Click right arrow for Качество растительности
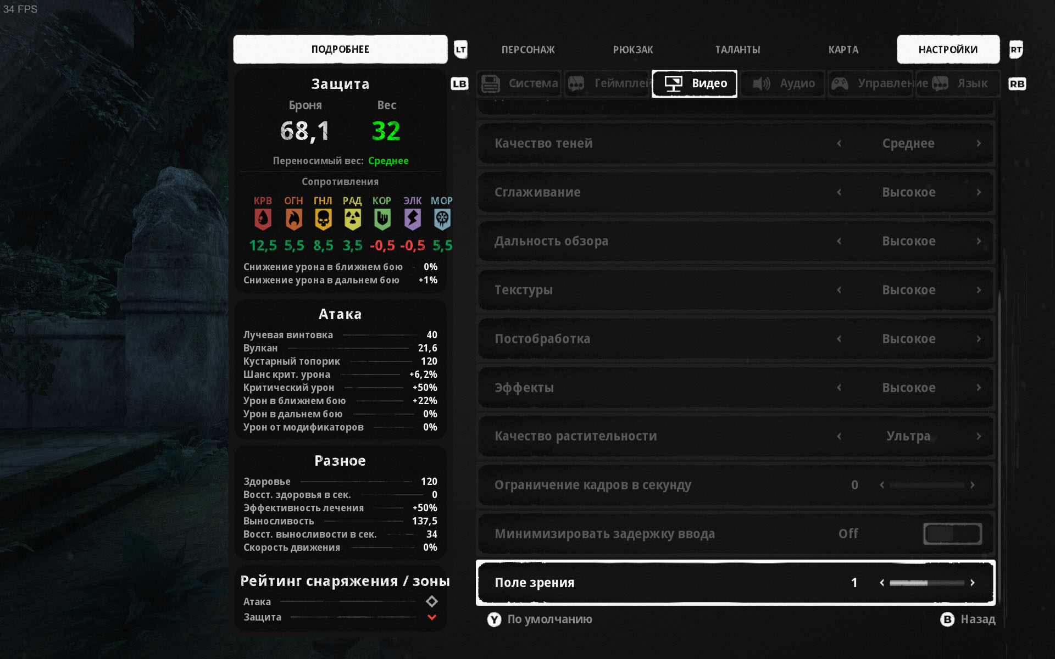Screen dimensions: 1055x659 979,436
